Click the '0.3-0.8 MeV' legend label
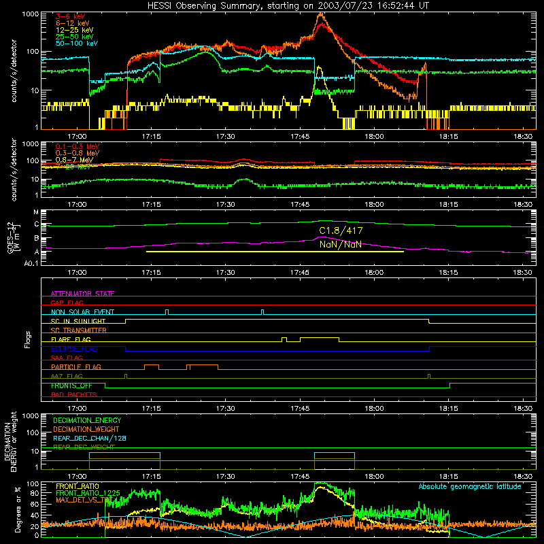The height and width of the screenshot is (544, 544). point(78,153)
